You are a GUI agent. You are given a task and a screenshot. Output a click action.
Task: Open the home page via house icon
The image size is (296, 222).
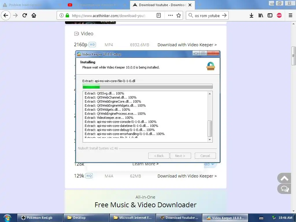coord(34,15)
